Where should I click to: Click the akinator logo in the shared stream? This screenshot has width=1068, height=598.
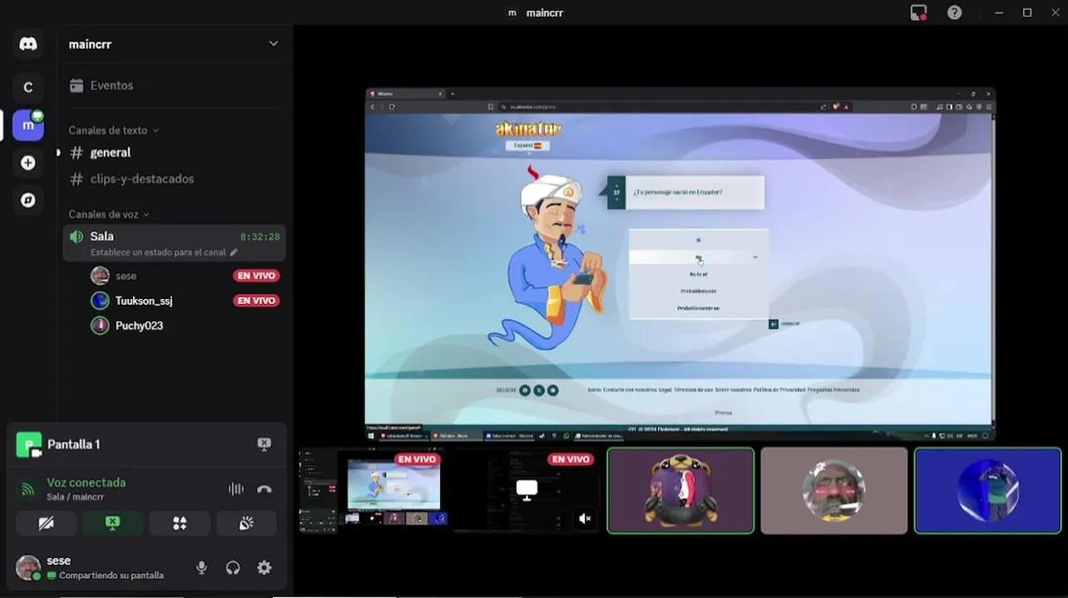click(528, 129)
